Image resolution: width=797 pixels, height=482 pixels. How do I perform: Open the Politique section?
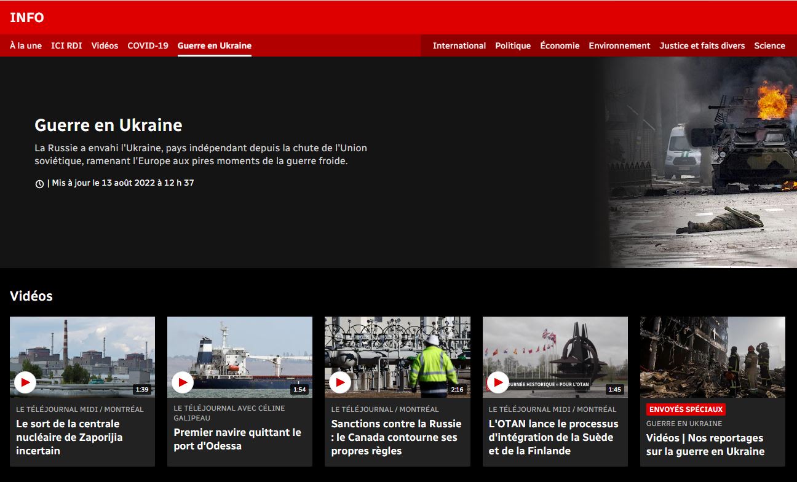(513, 45)
